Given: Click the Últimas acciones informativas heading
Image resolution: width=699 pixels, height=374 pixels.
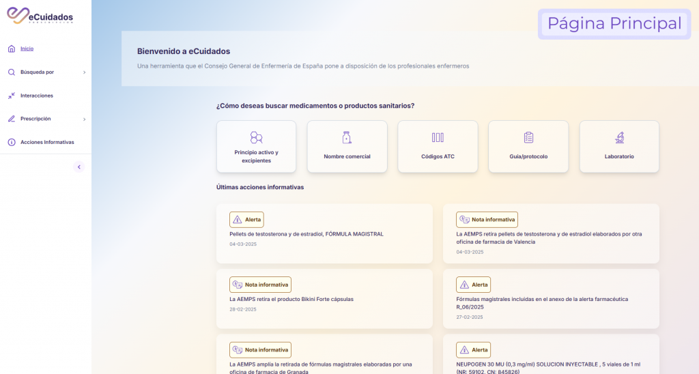Looking at the screenshot, I should tap(260, 187).
